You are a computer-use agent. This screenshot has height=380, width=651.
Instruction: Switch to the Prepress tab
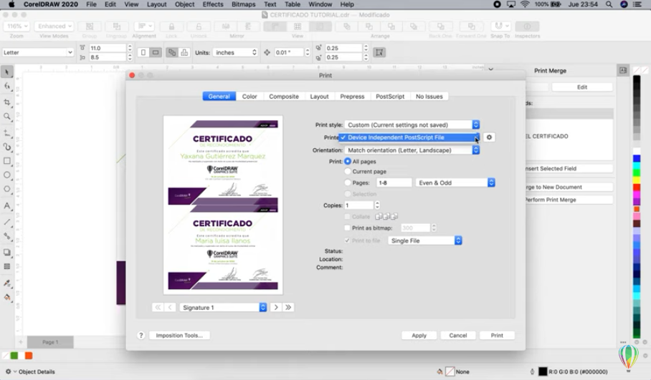[352, 97]
